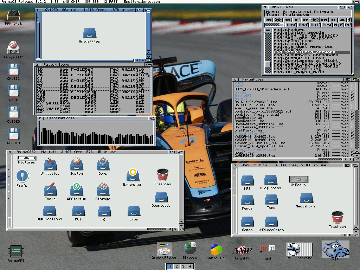Switch to screen 3 in the pager
This screenshot has height=270, width=360.
(x=184, y=266)
